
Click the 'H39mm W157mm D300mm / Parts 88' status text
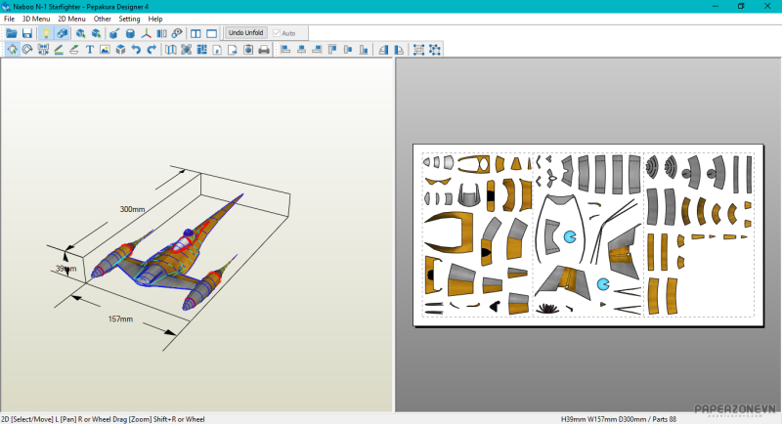pos(619,419)
